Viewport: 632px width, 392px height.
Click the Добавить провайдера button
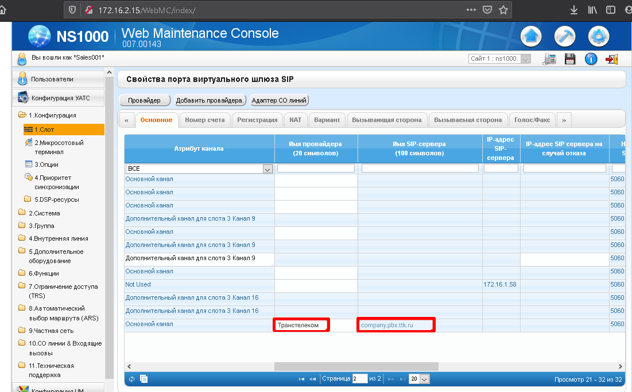tap(210, 100)
